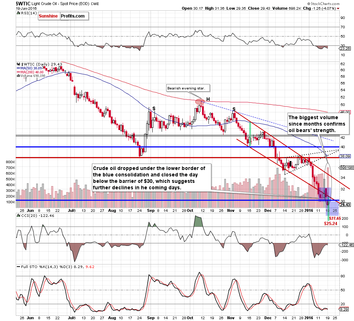Click the red ellipse marking the evening star
The width and height of the screenshot is (354, 321).
click(x=200, y=102)
